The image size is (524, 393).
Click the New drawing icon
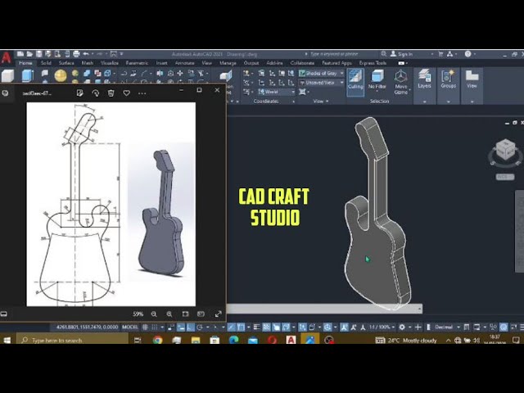tap(20, 54)
